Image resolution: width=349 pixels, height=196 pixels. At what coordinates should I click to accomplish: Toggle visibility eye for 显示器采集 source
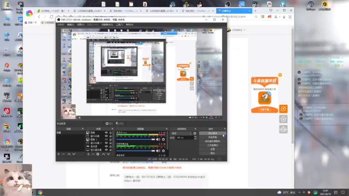point(106,150)
